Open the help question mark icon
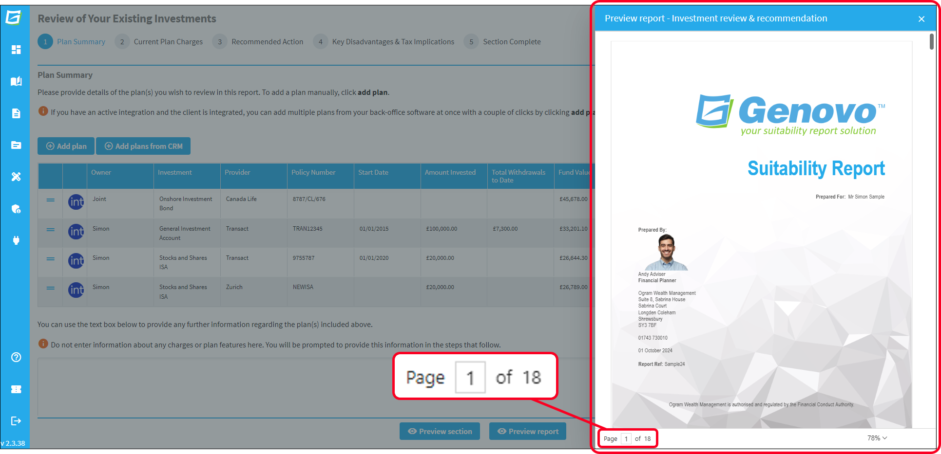 [16, 357]
